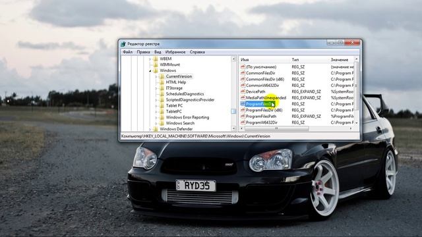Click the value list's scroll-down arrow
Image resolution: width=422 pixels, height=237 pixels.
coord(357,123)
